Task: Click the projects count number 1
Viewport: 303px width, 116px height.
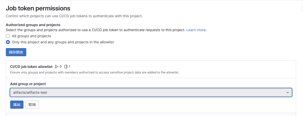Action: pyautogui.click(x=69, y=67)
